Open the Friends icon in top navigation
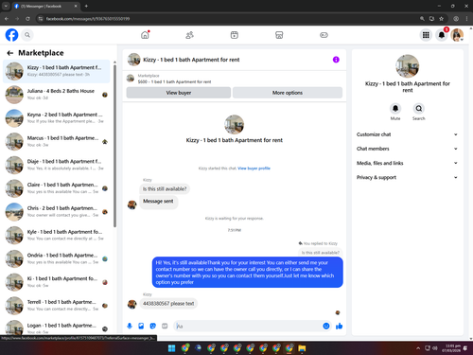 (189, 35)
